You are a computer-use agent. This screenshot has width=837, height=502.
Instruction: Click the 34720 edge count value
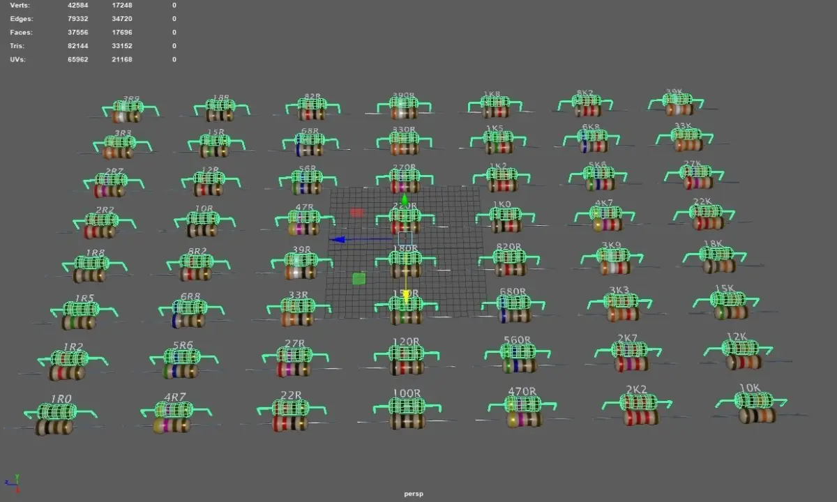tap(122, 19)
